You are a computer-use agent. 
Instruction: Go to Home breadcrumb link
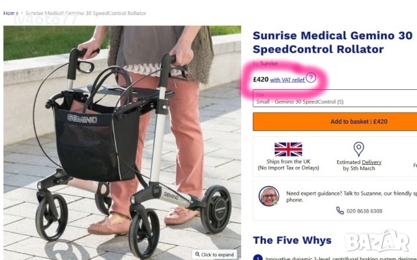point(10,13)
